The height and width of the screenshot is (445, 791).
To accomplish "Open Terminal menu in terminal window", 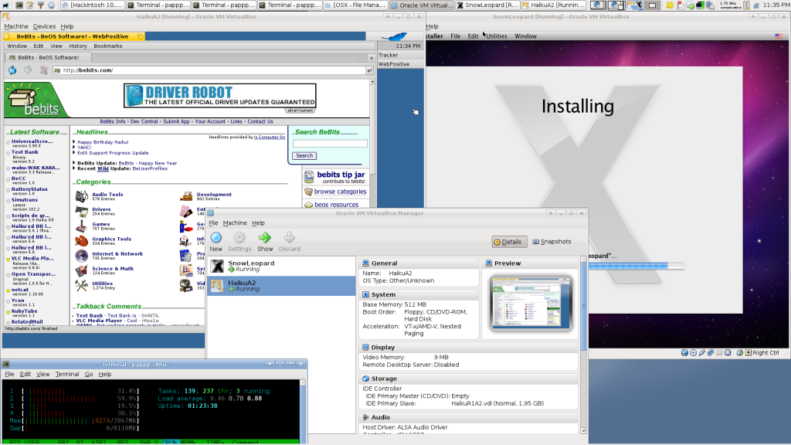I will point(67,375).
